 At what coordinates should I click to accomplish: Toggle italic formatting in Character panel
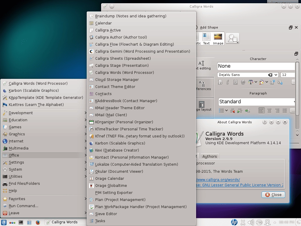(228, 82)
